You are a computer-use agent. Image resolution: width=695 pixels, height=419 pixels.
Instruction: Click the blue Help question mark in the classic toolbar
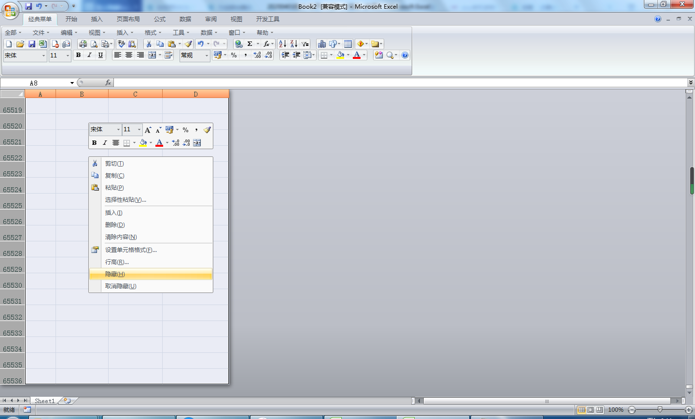click(405, 56)
